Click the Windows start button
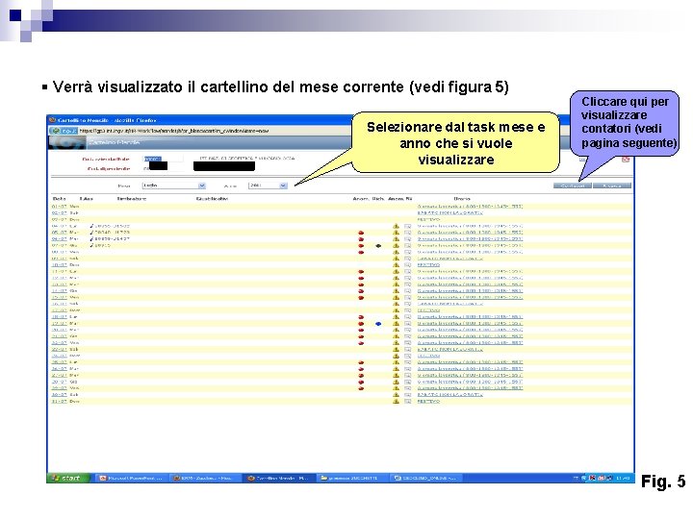 point(68,478)
